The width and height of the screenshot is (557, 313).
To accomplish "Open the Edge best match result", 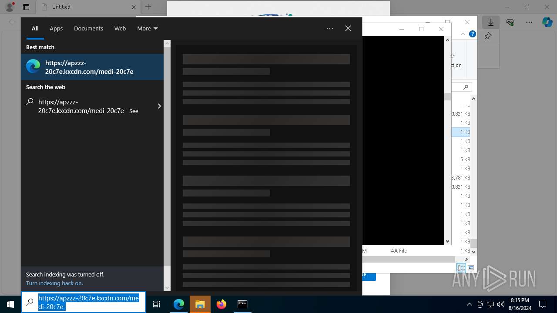I will point(92,67).
